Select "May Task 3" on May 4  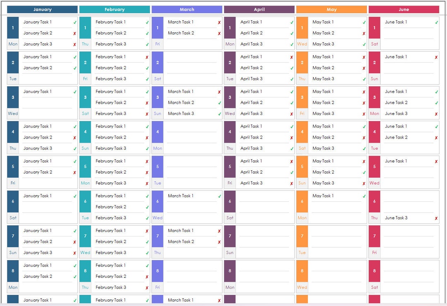click(323, 148)
